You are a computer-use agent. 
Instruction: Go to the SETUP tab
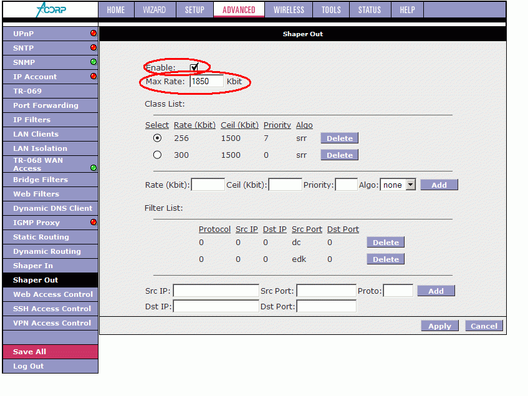pos(194,10)
